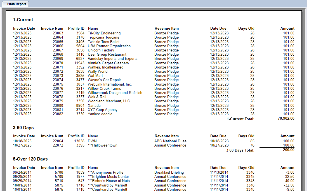Click profile ID 647

(81, 181)
